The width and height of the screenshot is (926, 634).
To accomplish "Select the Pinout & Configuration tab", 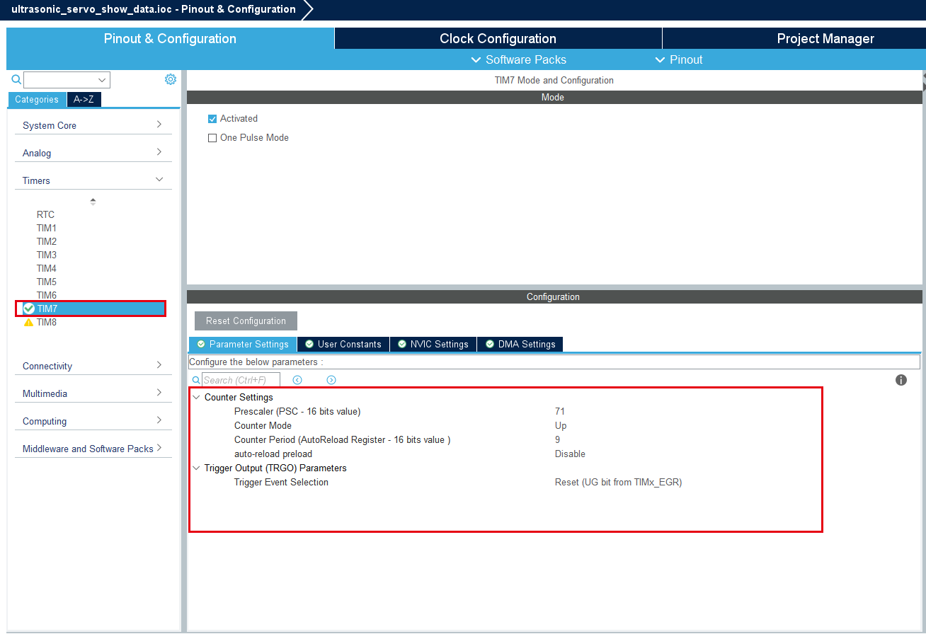I will (x=170, y=39).
